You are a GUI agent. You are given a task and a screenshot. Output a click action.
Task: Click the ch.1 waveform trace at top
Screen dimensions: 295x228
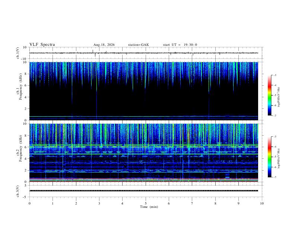(x=144, y=53)
